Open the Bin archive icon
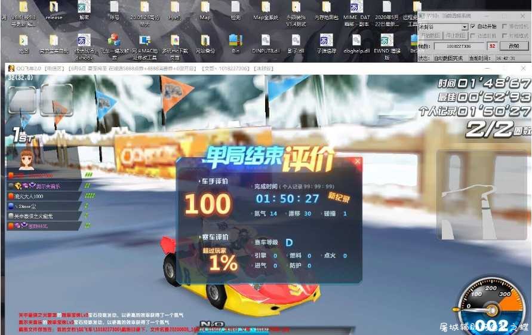The image size is (532, 335). point(235,44)
